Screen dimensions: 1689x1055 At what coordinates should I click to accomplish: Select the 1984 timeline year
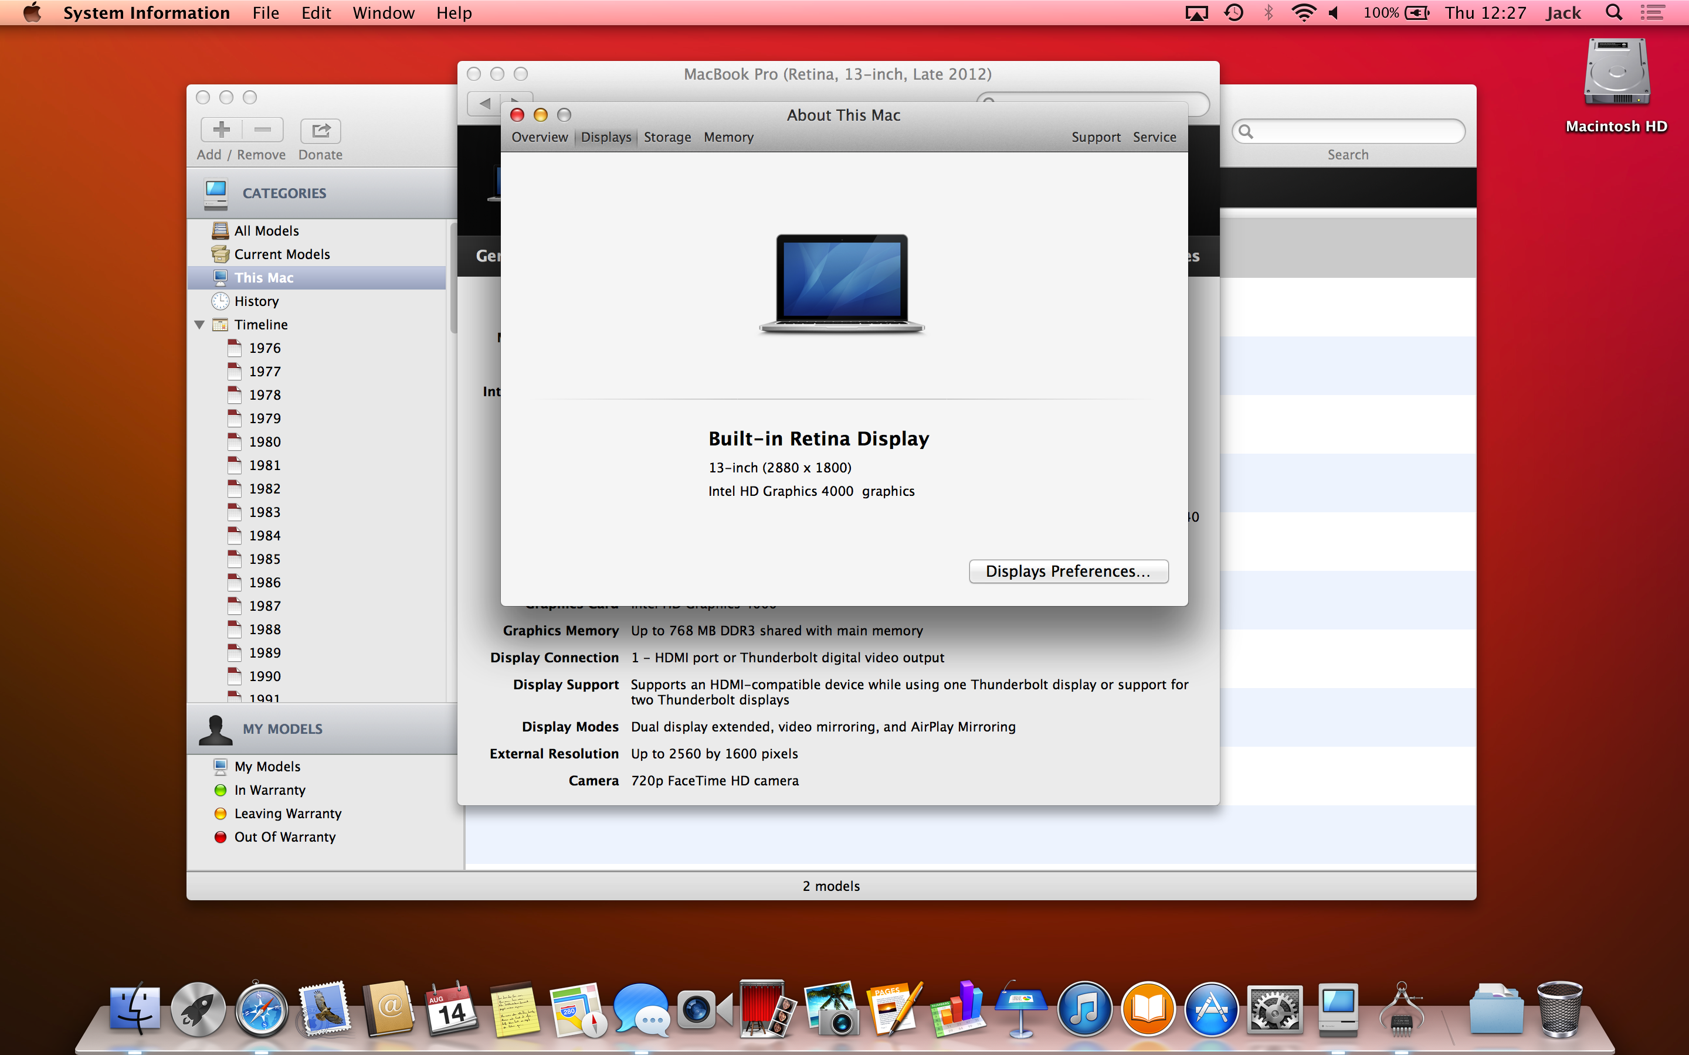pyautogui.click(x=264, y=536)
